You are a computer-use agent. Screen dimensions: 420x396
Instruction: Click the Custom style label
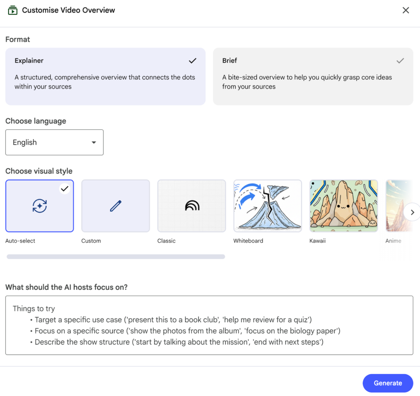[91, 241]
